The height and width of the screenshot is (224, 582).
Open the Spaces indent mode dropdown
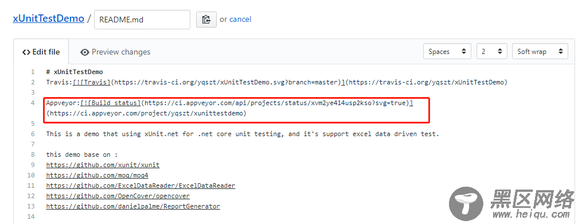click(x=447, y=51)
